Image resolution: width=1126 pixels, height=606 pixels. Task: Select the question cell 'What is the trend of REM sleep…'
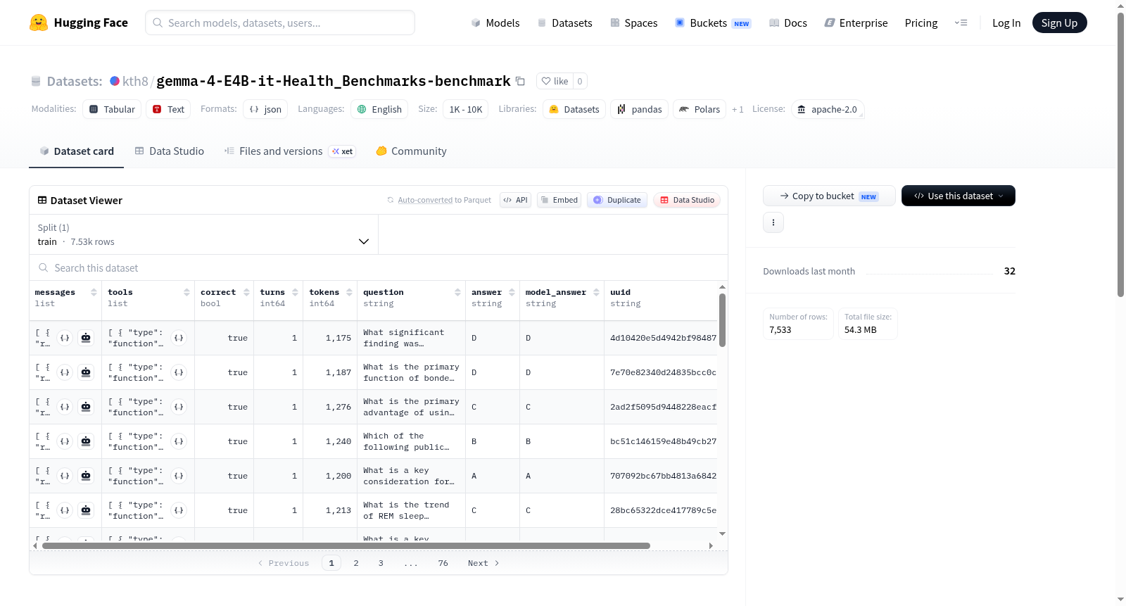(x=411, y=510)
